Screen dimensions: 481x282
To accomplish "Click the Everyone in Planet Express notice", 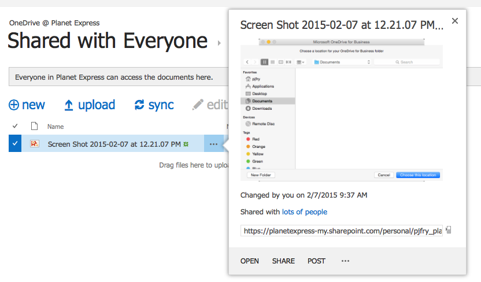I will [114, 77].
